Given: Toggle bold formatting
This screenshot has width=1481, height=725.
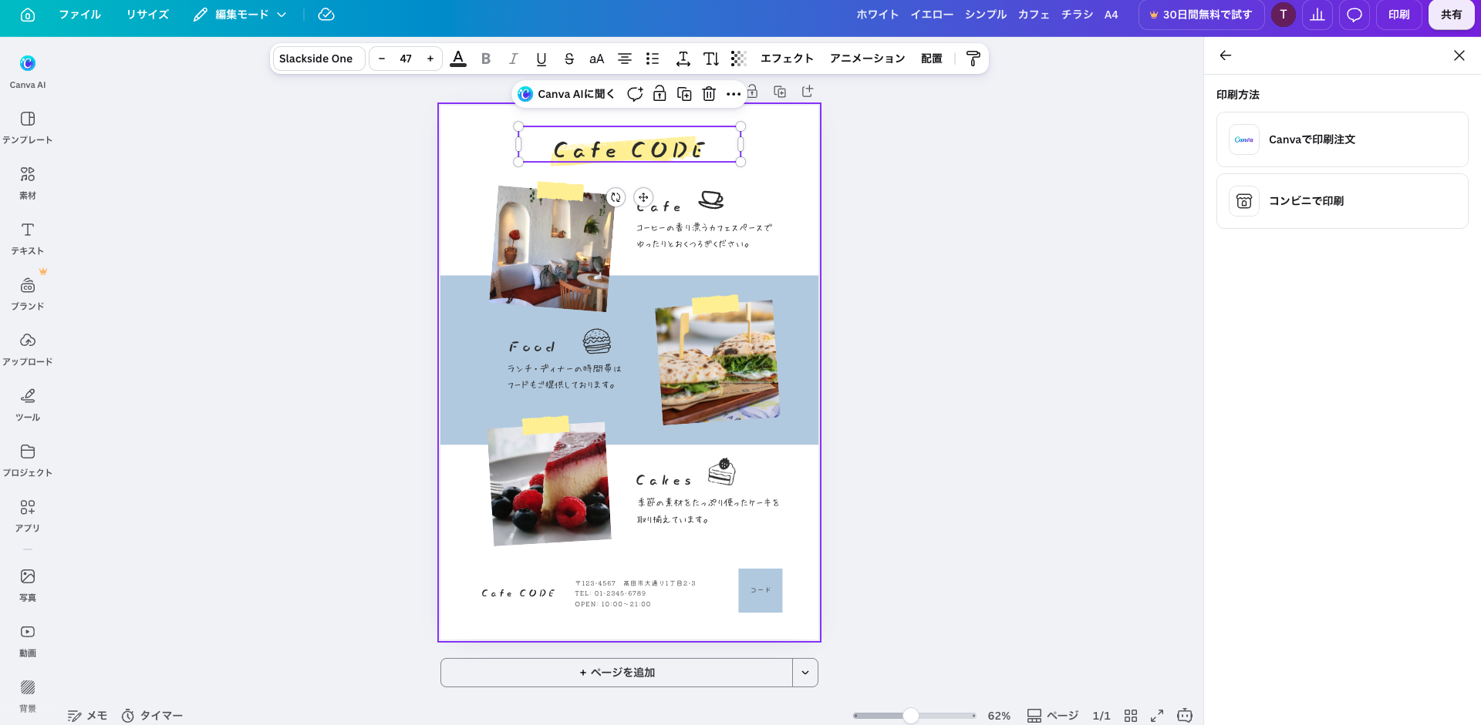Looking at the screenshot, I should tap(486, 59).
